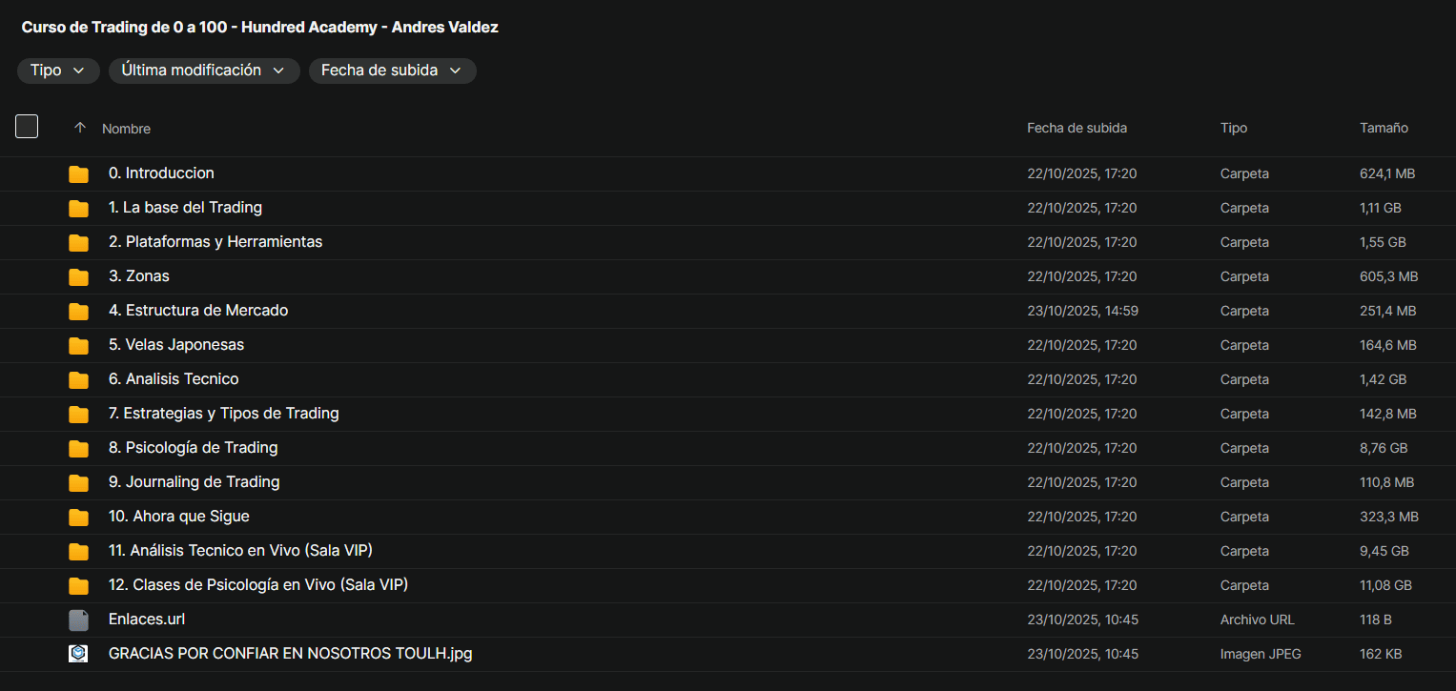Screen dimensions: 1456x691
Task: Open the Fecha de subida filter dropdown
Action: (x=392, y=71)
